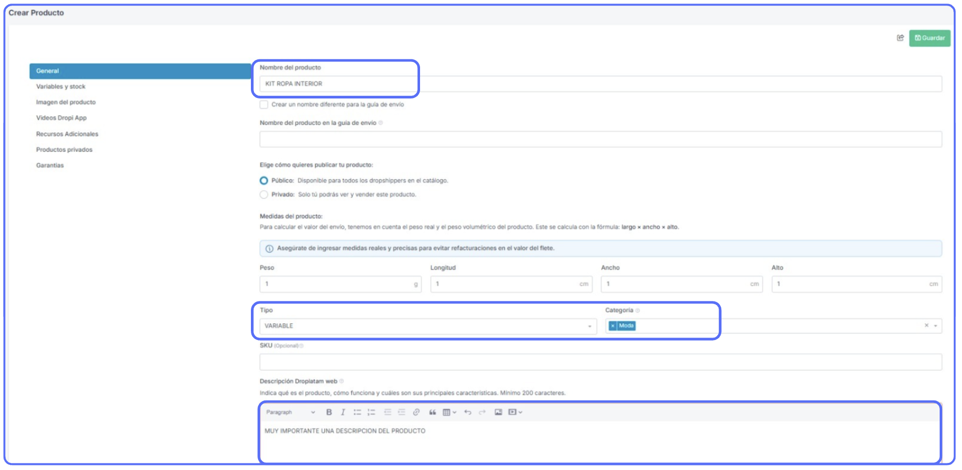Insert a numbered list in description
Screen dimensions: 962x470
click(371, 412)
